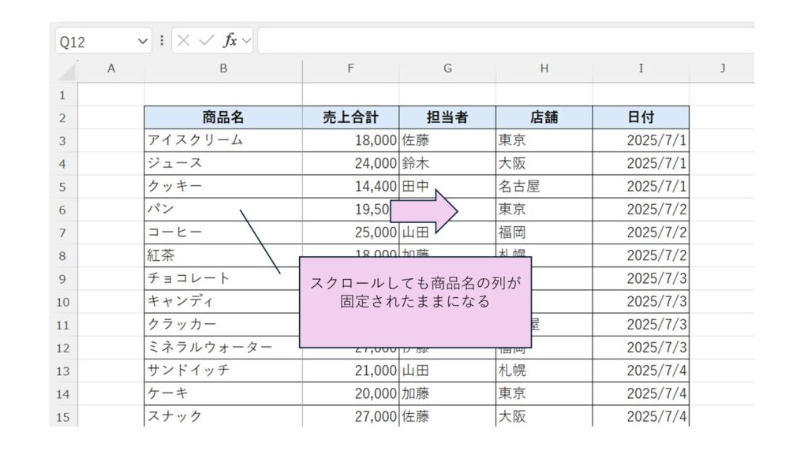Select column H header
This screenshot has width=808, height=454.
[544, 69]
